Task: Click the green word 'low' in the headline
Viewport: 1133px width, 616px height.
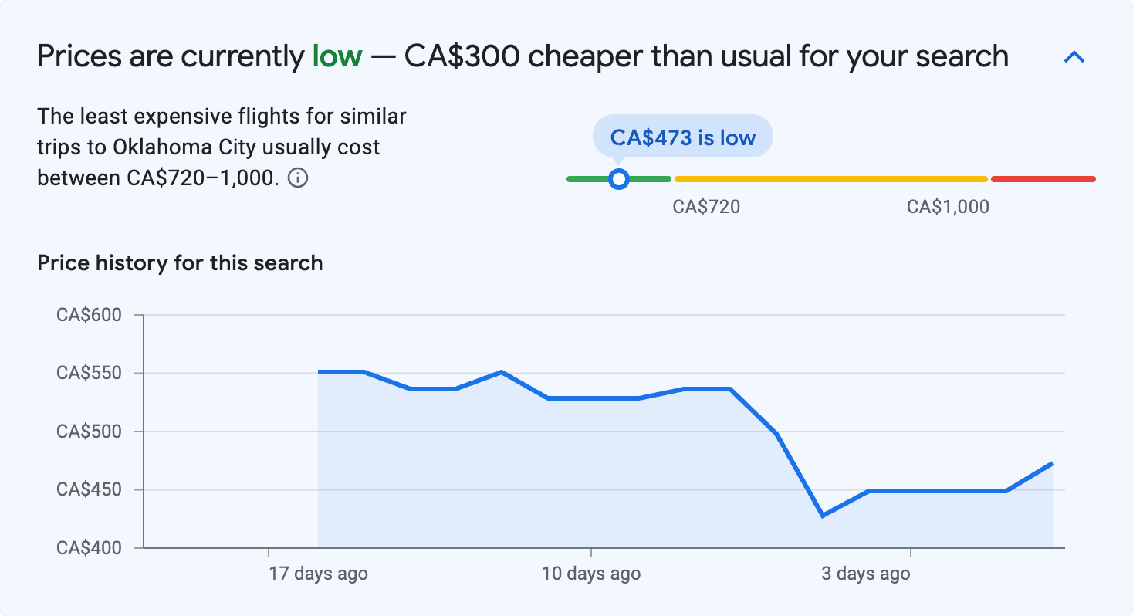Action: click(337, 56)
